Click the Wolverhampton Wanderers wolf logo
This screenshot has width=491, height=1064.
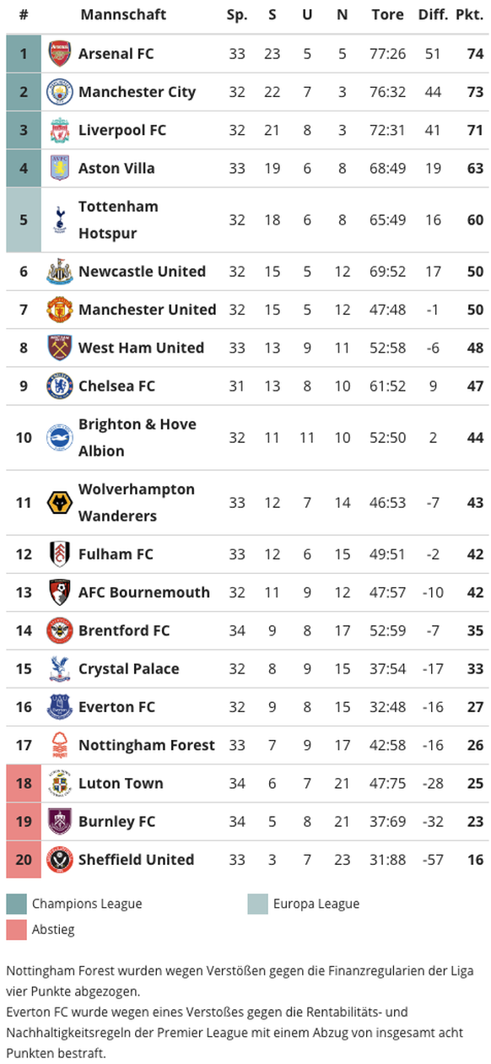(60, 503)
